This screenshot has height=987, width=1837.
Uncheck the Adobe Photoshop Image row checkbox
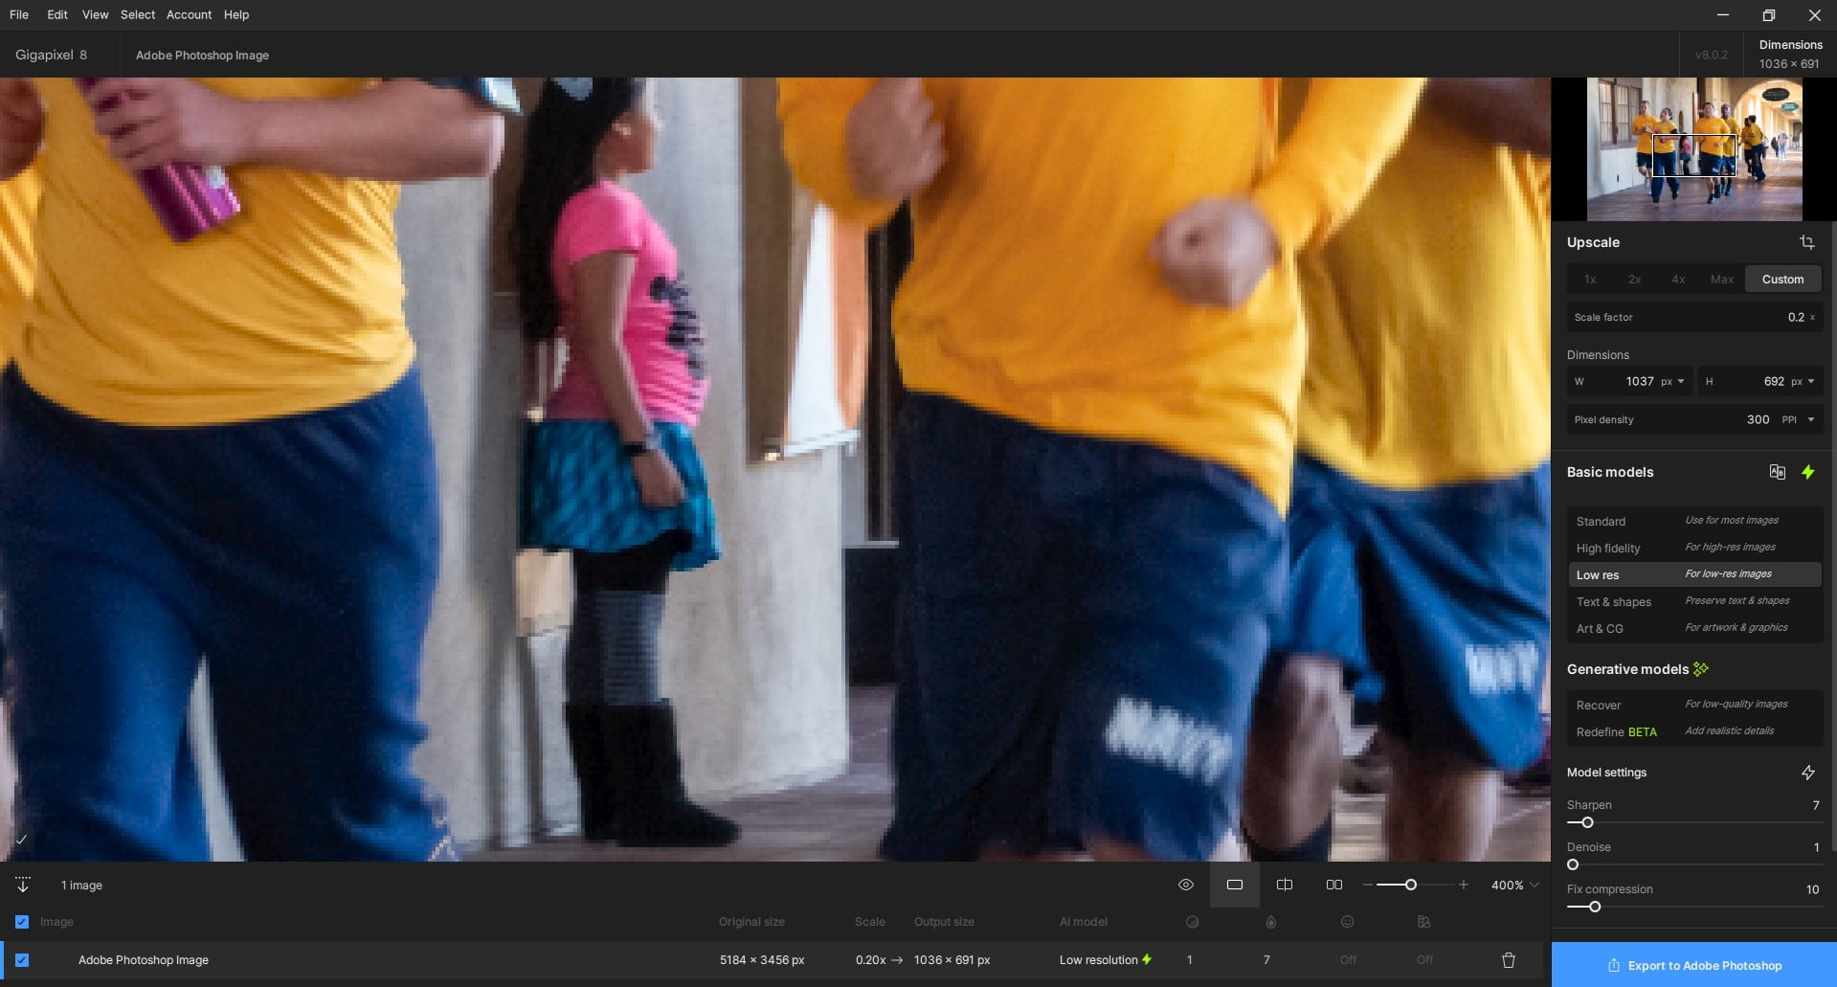pyautogui.click(x=22, y=960)
